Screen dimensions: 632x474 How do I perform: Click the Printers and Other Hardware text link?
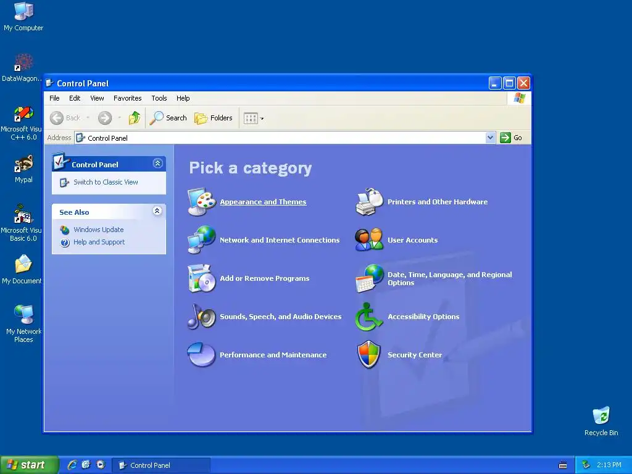pos(438,202)
